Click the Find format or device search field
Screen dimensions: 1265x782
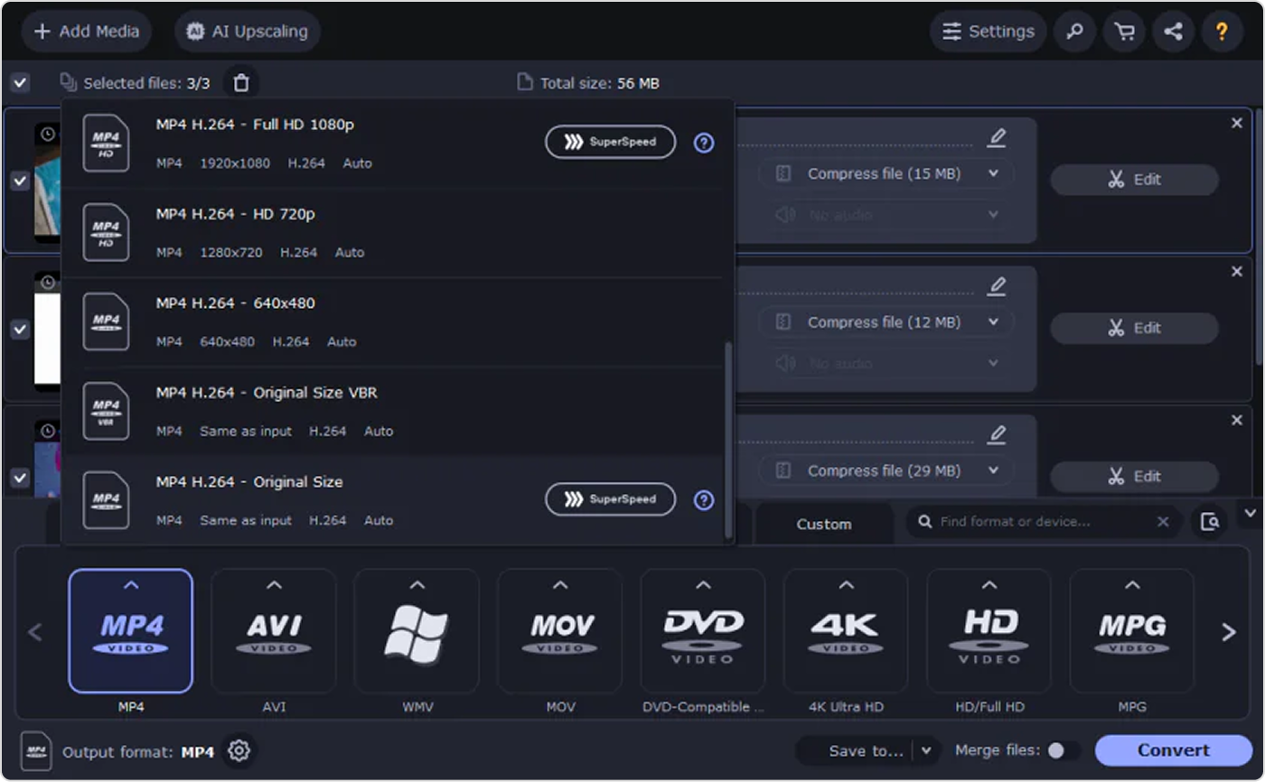1039,522
